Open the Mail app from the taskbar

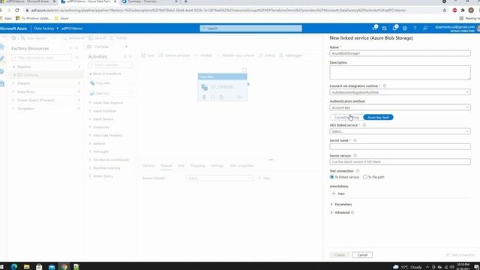pyautogui.click(x=52, y=267)
